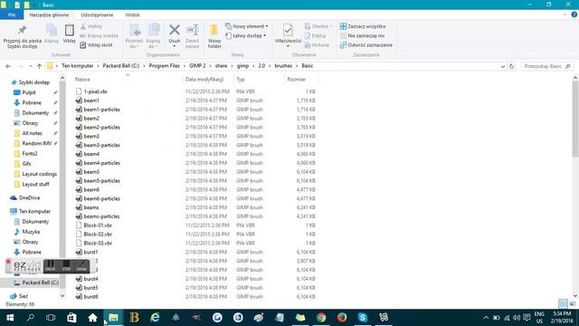Open the Nowy element dropdown
The width and height of the screenshot is (579, 326).
click(x=247, y=26)
